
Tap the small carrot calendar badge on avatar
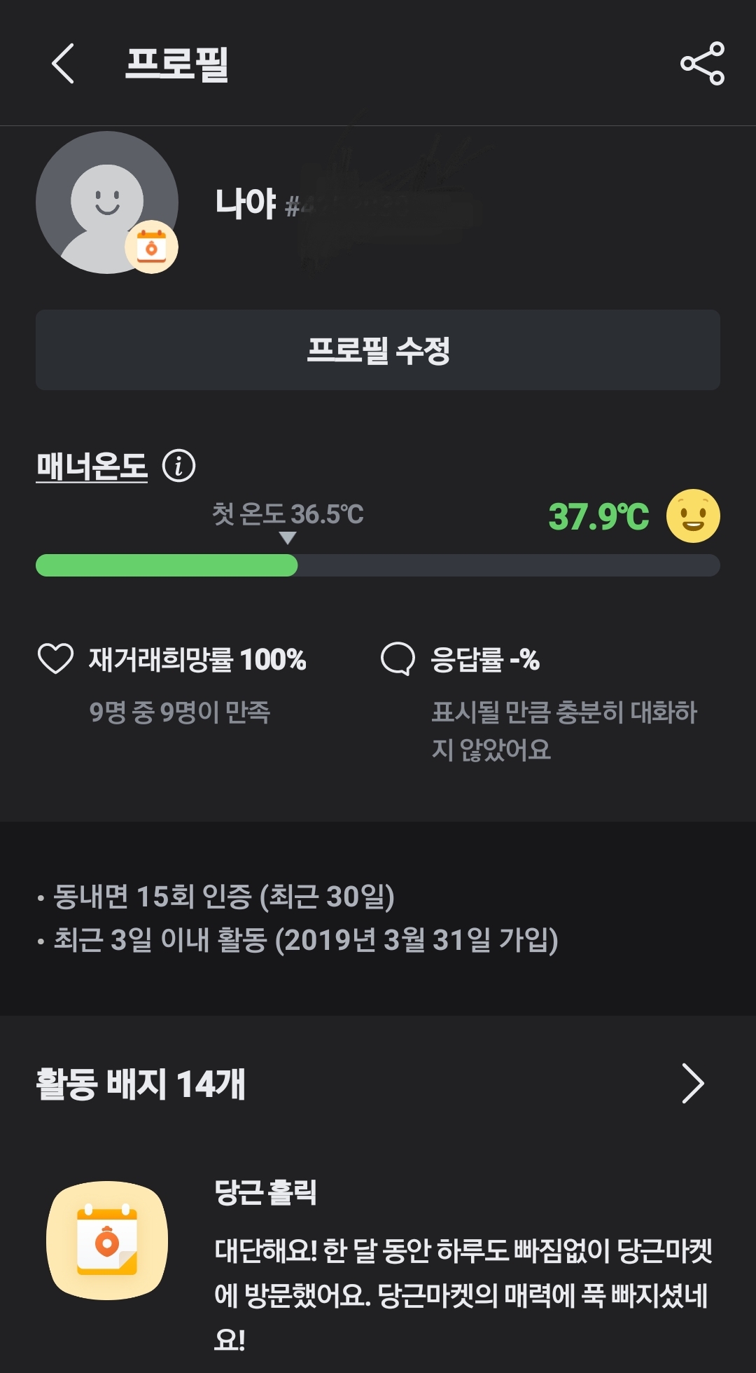pyautogui.click(x=151, y=247)
